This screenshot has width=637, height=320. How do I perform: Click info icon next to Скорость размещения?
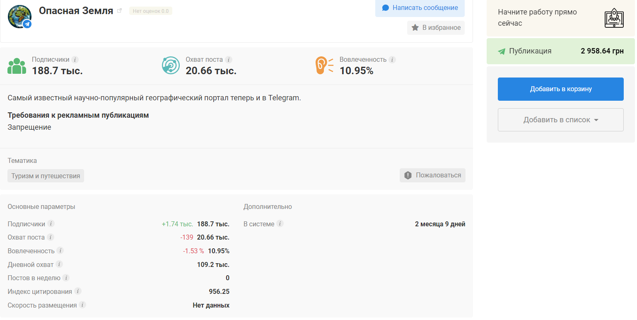82,305
